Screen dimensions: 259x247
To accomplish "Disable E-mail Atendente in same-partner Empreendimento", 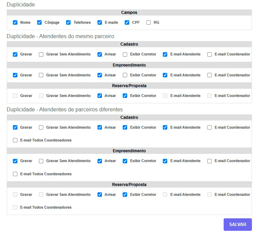I will (165, 75).
